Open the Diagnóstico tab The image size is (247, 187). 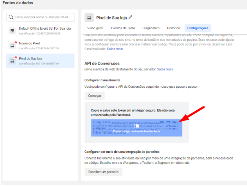tap(151, 28)
